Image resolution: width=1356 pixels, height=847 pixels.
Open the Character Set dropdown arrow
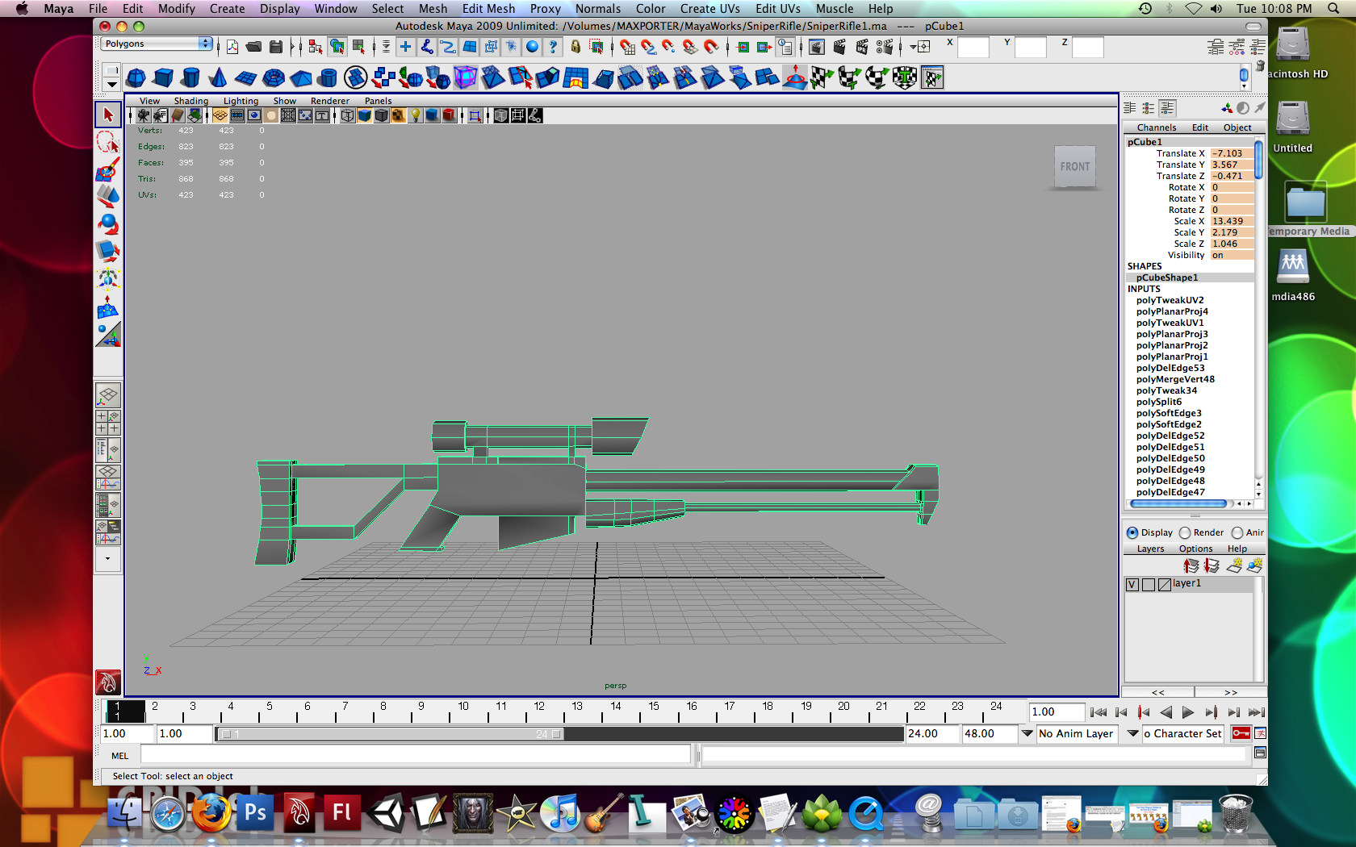click(1132, 733)
